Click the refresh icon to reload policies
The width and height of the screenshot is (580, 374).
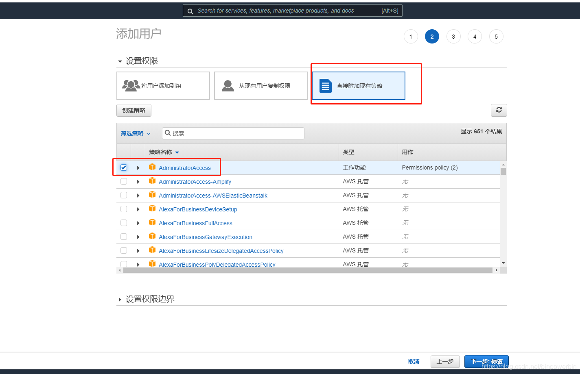point(499,110)
